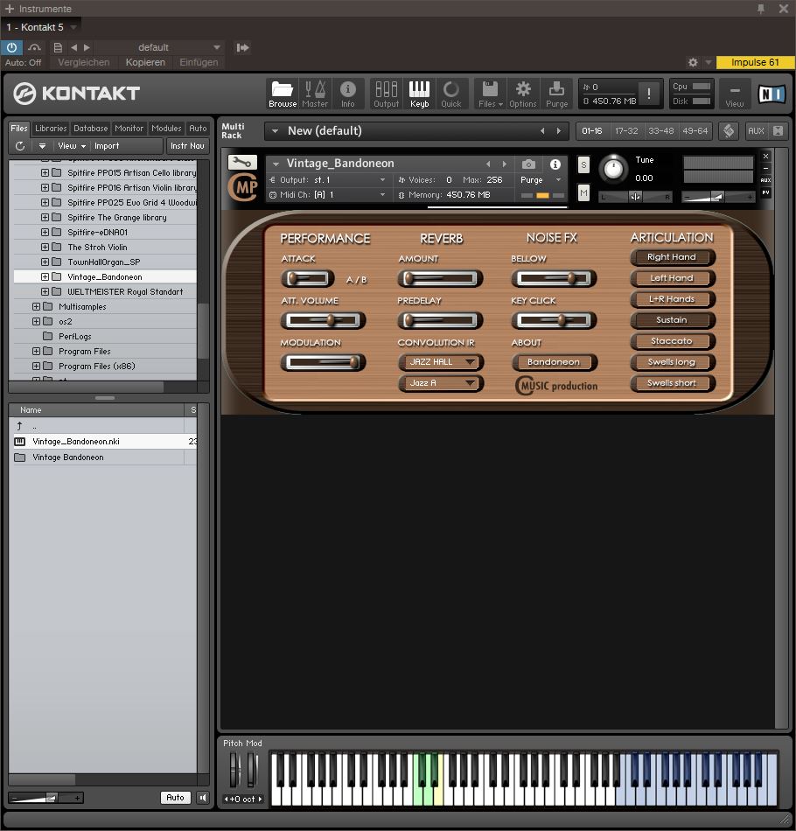Open the New (default) multi menu

[x=275, y=131]
